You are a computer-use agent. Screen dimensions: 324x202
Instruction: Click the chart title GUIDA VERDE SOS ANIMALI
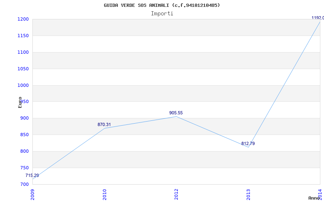pos(162,5)
